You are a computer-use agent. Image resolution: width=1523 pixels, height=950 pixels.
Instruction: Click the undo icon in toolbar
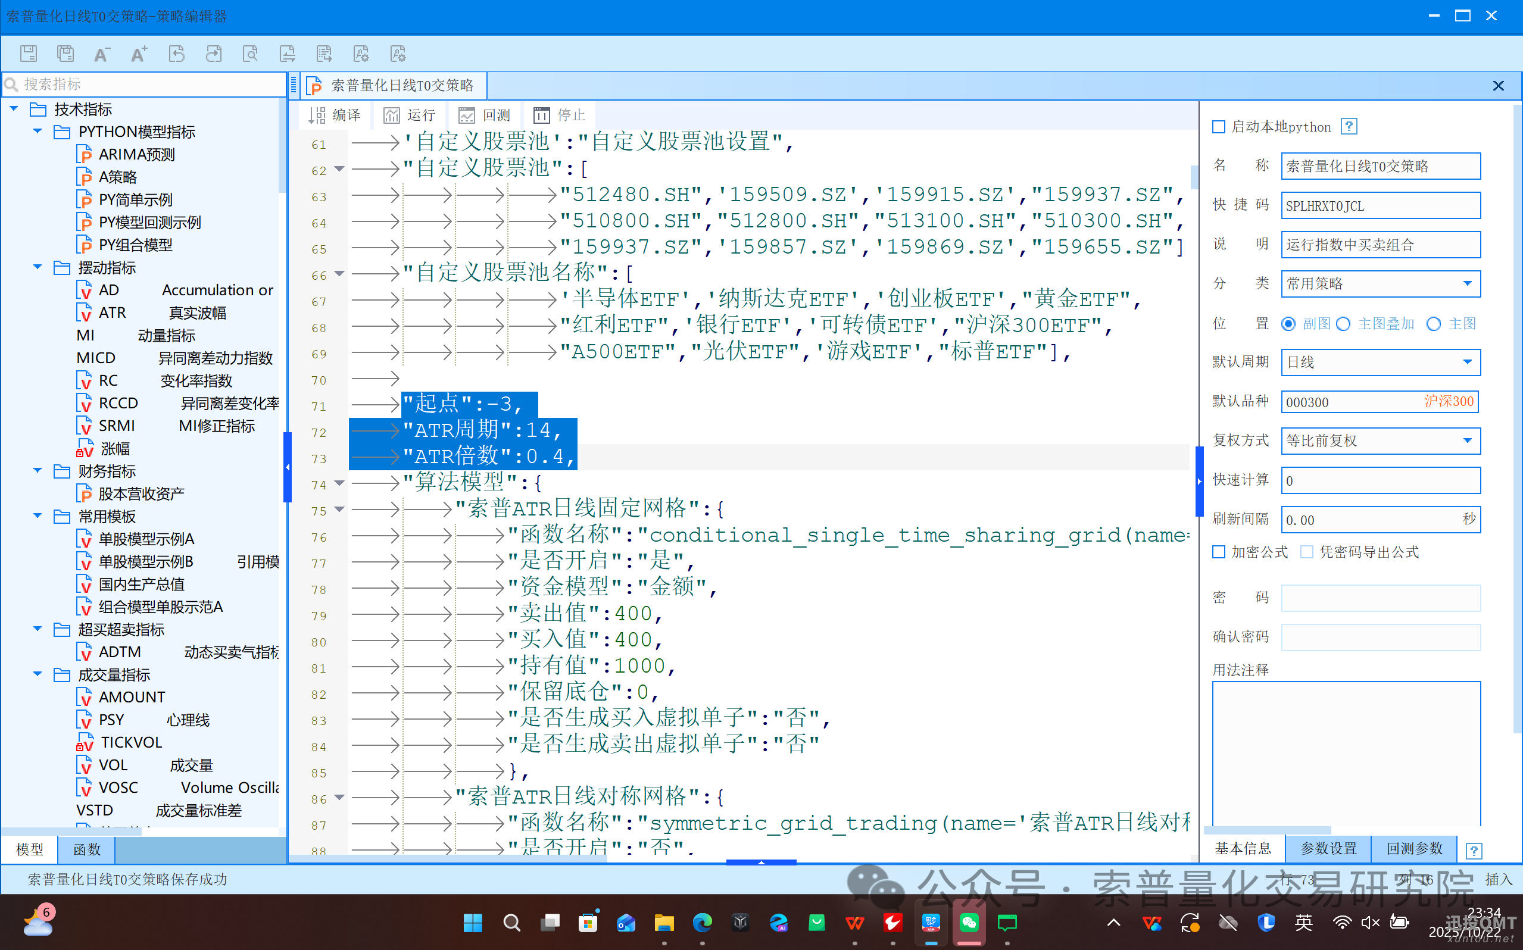(177, 54)
